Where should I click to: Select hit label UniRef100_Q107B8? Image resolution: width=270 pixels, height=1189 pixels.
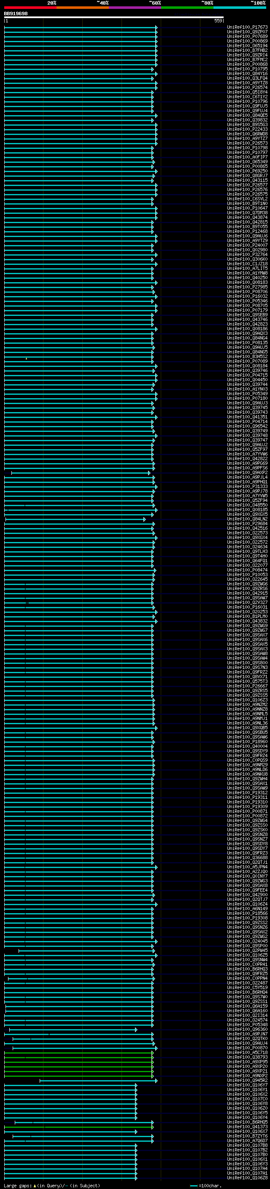[x=247, y=1146]
